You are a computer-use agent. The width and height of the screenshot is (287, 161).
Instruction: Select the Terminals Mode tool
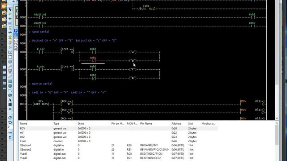(10, 43)
